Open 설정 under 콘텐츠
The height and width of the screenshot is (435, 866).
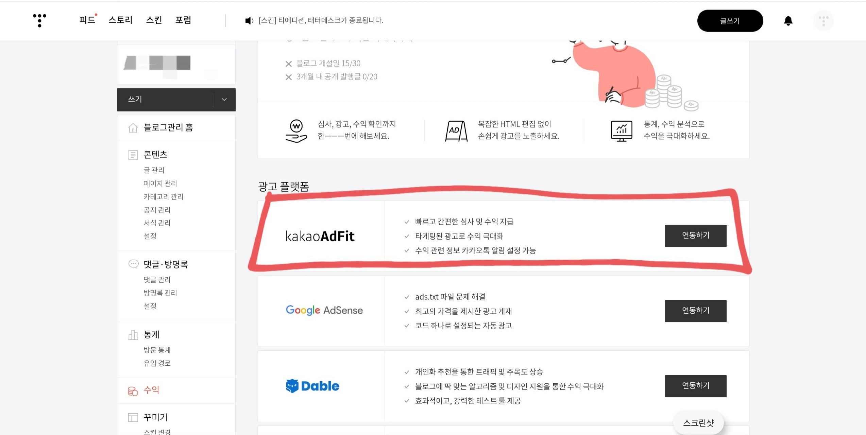150,236
